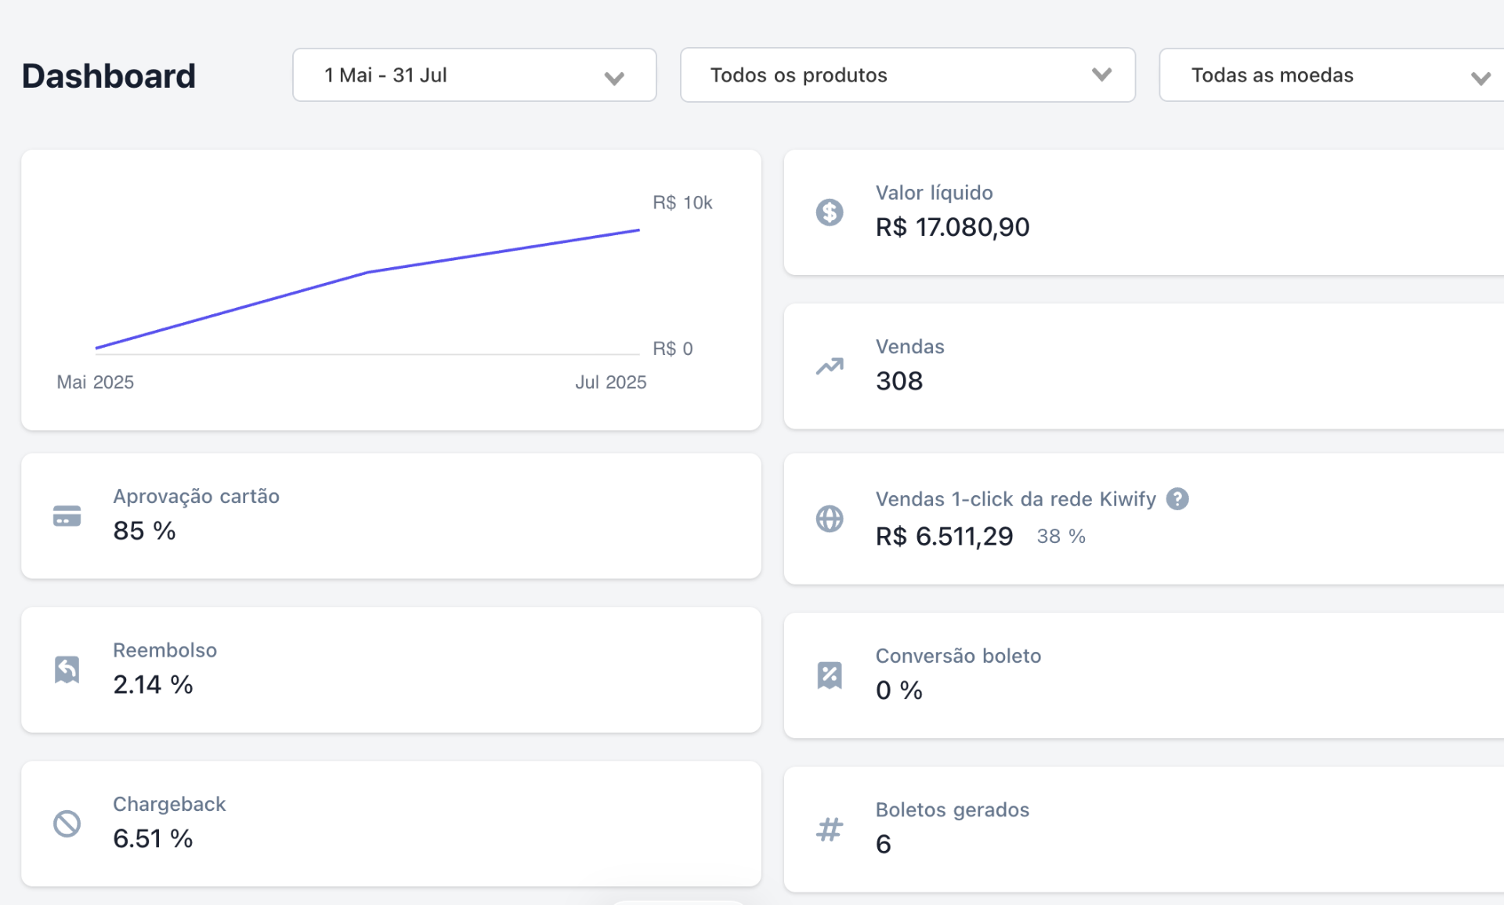
Task: Click the chevron arrow in the date range selector
Action: point(614,78)
